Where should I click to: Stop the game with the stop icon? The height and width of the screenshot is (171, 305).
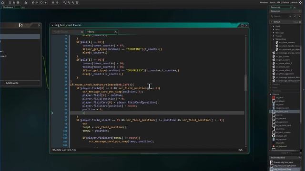[41, 2]
